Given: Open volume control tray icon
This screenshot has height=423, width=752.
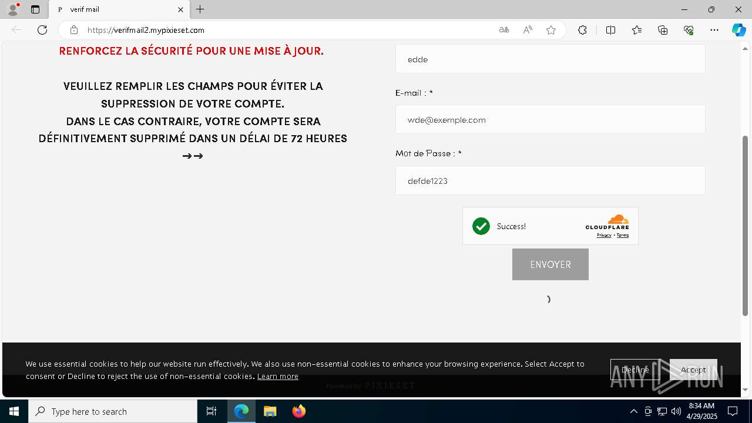Looking at the screenshot, I should [x=676, y=411].
